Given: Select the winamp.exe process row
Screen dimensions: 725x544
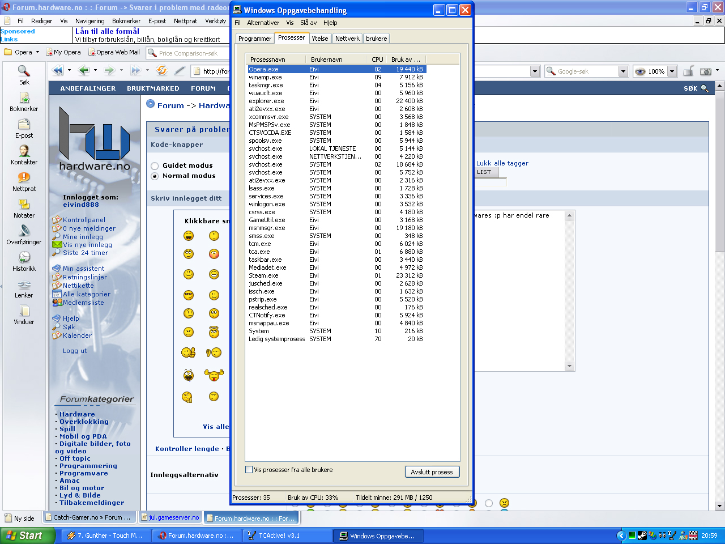Looking at the screenshot, I should tap(336, 77).
